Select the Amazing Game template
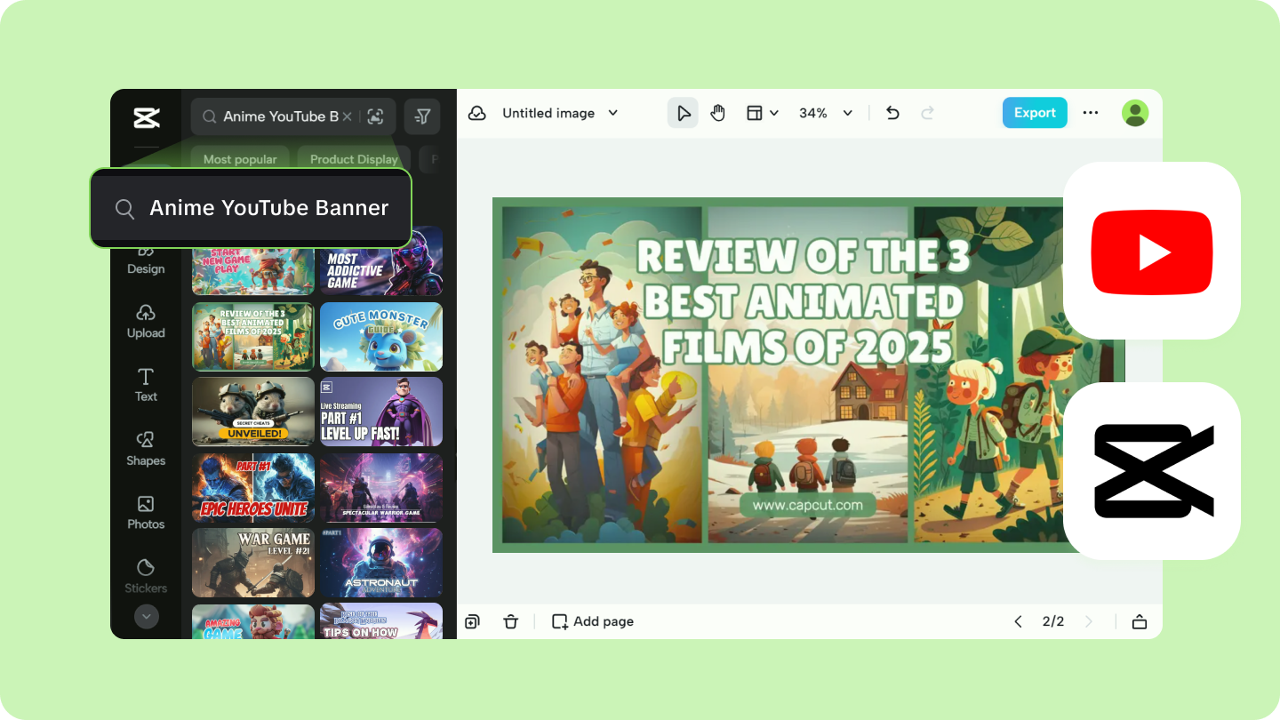1280x720 pixels. point(253,621)
